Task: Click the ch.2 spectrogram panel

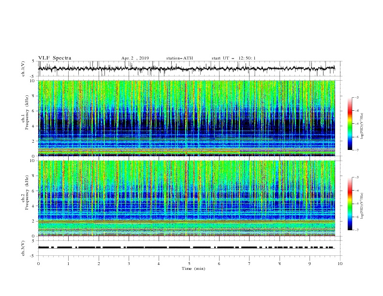Action: point(187,198)
